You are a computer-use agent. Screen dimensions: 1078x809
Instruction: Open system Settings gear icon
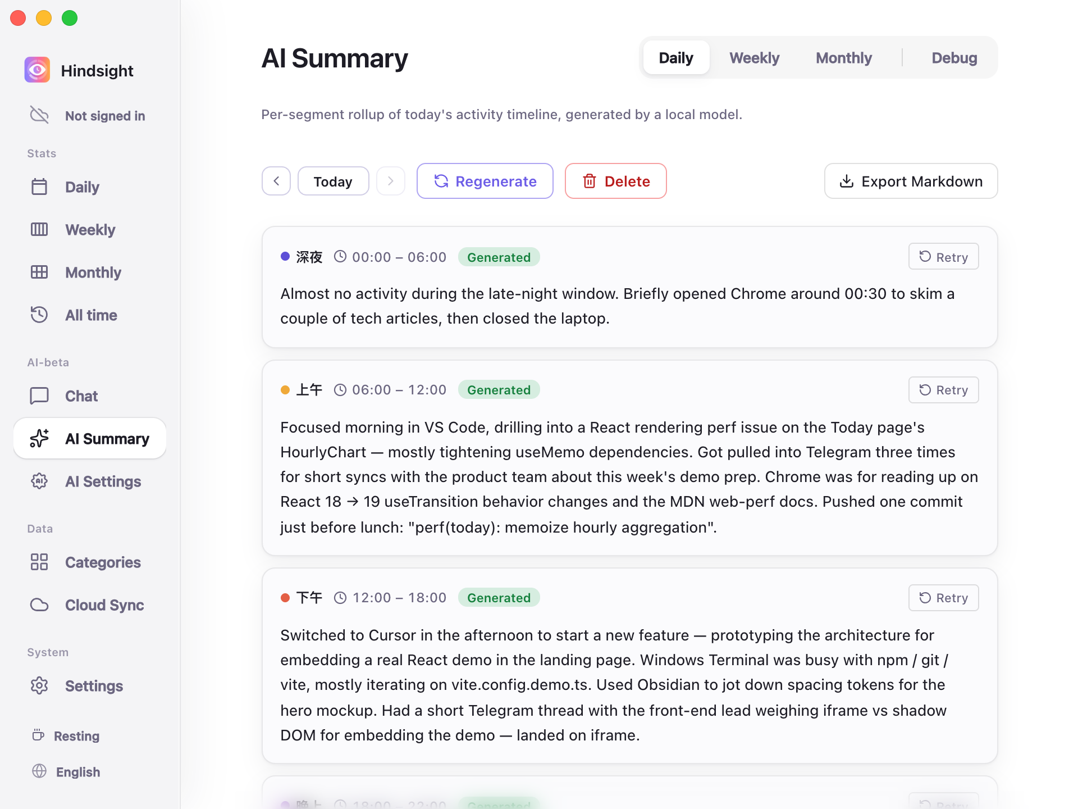tap(39, 685)
